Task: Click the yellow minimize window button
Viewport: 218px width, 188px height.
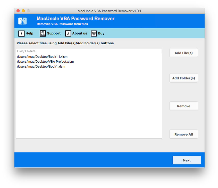Action: pyautogui.click(x=23, y=11)
